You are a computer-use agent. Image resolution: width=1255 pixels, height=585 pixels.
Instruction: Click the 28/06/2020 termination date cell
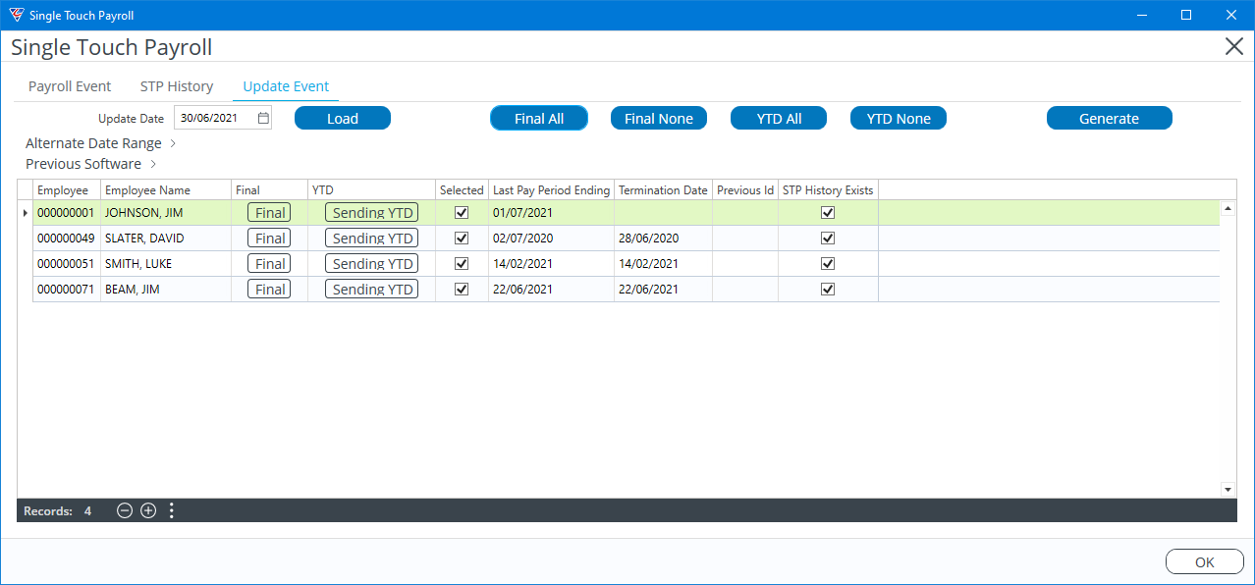663,239
